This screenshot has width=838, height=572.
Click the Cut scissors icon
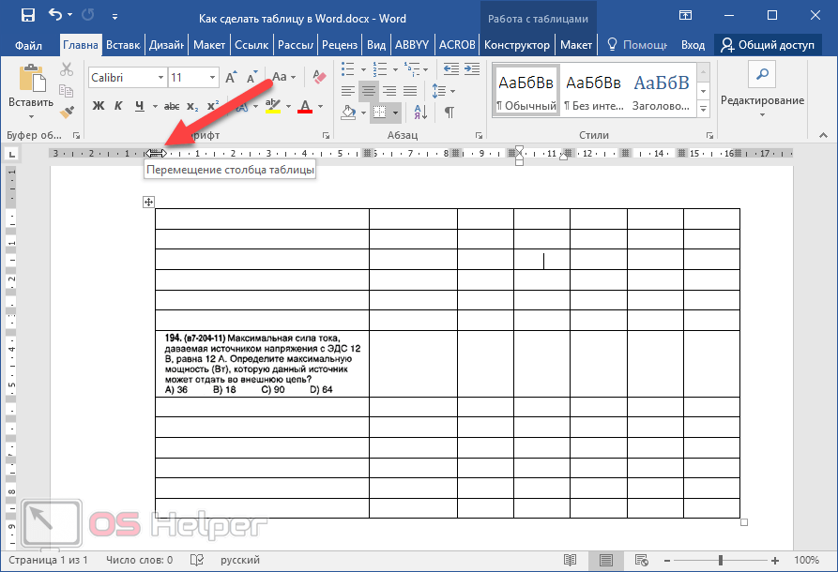pyautogui.click(x=66, y=69)
